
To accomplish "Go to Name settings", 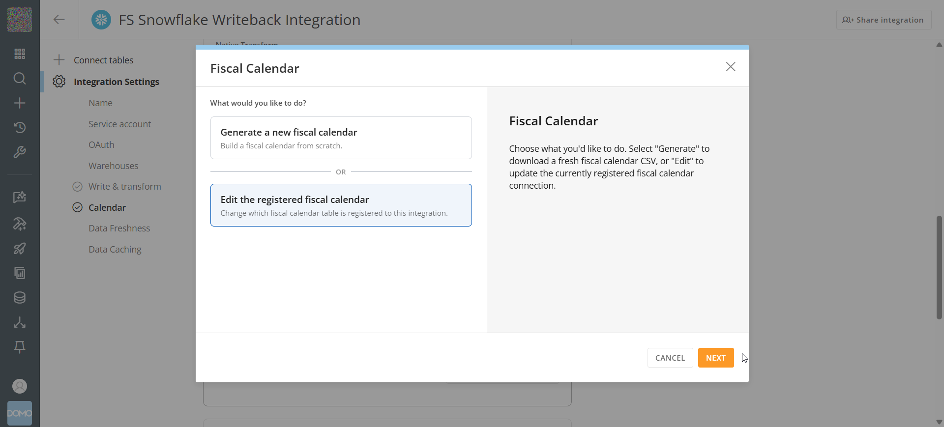I will (101, 103).
